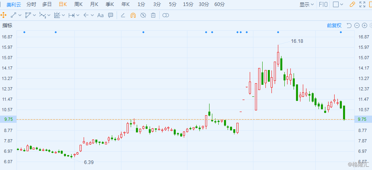
Task: Switch to the 周K weekly tab
Action: coord(78,4)
